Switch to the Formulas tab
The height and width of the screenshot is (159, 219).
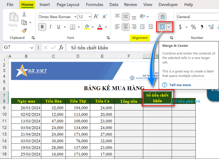point(95,5)
